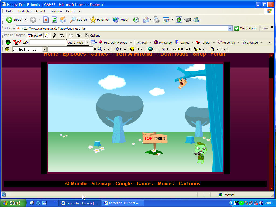The height and width of the screenshot is (207, 276).
Task: Click the Search Web button
Action: [75, 42]
